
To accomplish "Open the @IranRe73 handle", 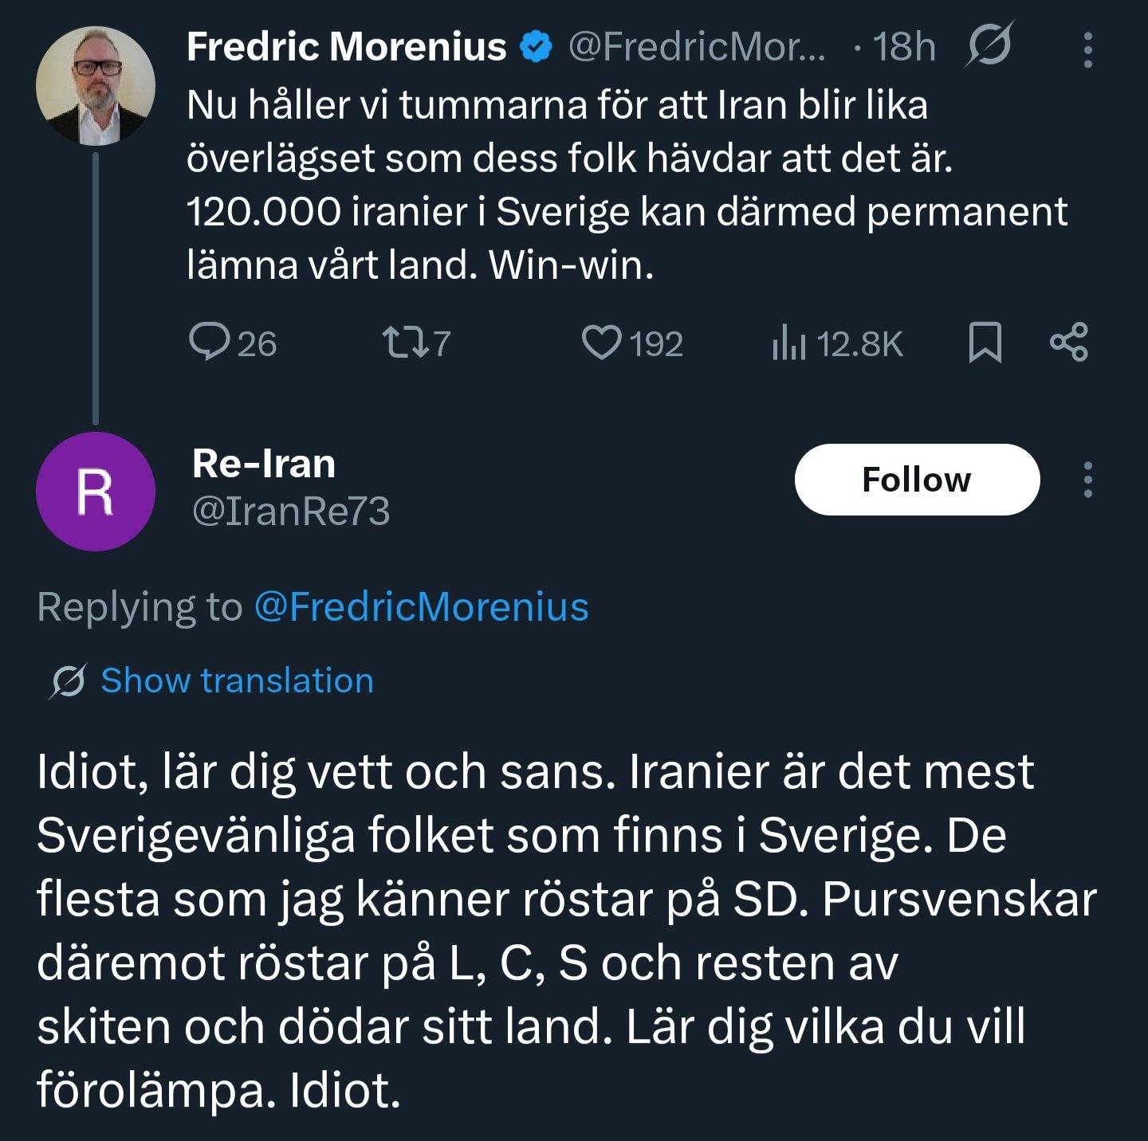I will 291,511.
